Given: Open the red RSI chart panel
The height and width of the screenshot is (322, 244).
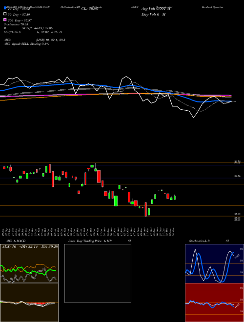Looking at the screenshot, I should click(214, 302).
